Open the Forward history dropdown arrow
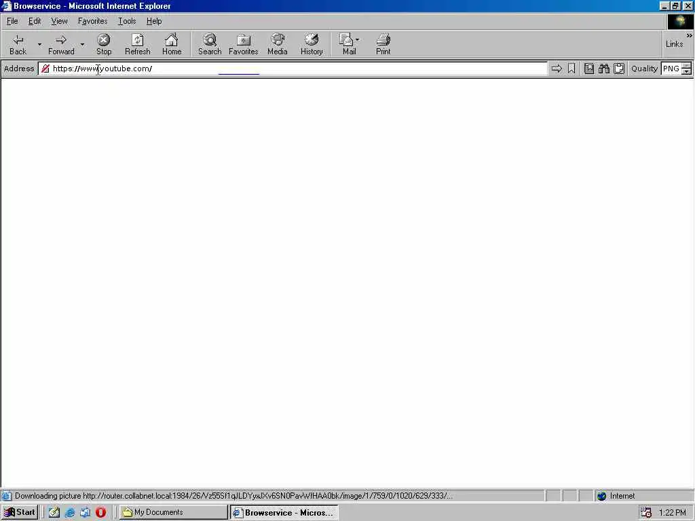Screen dimensions: 695x521 coord(82,44)
